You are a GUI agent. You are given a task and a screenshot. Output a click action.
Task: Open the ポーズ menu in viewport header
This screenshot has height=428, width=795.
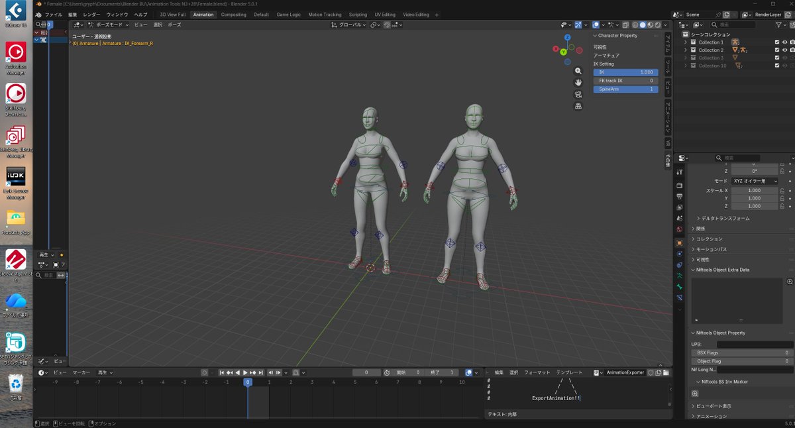[174, 25]
